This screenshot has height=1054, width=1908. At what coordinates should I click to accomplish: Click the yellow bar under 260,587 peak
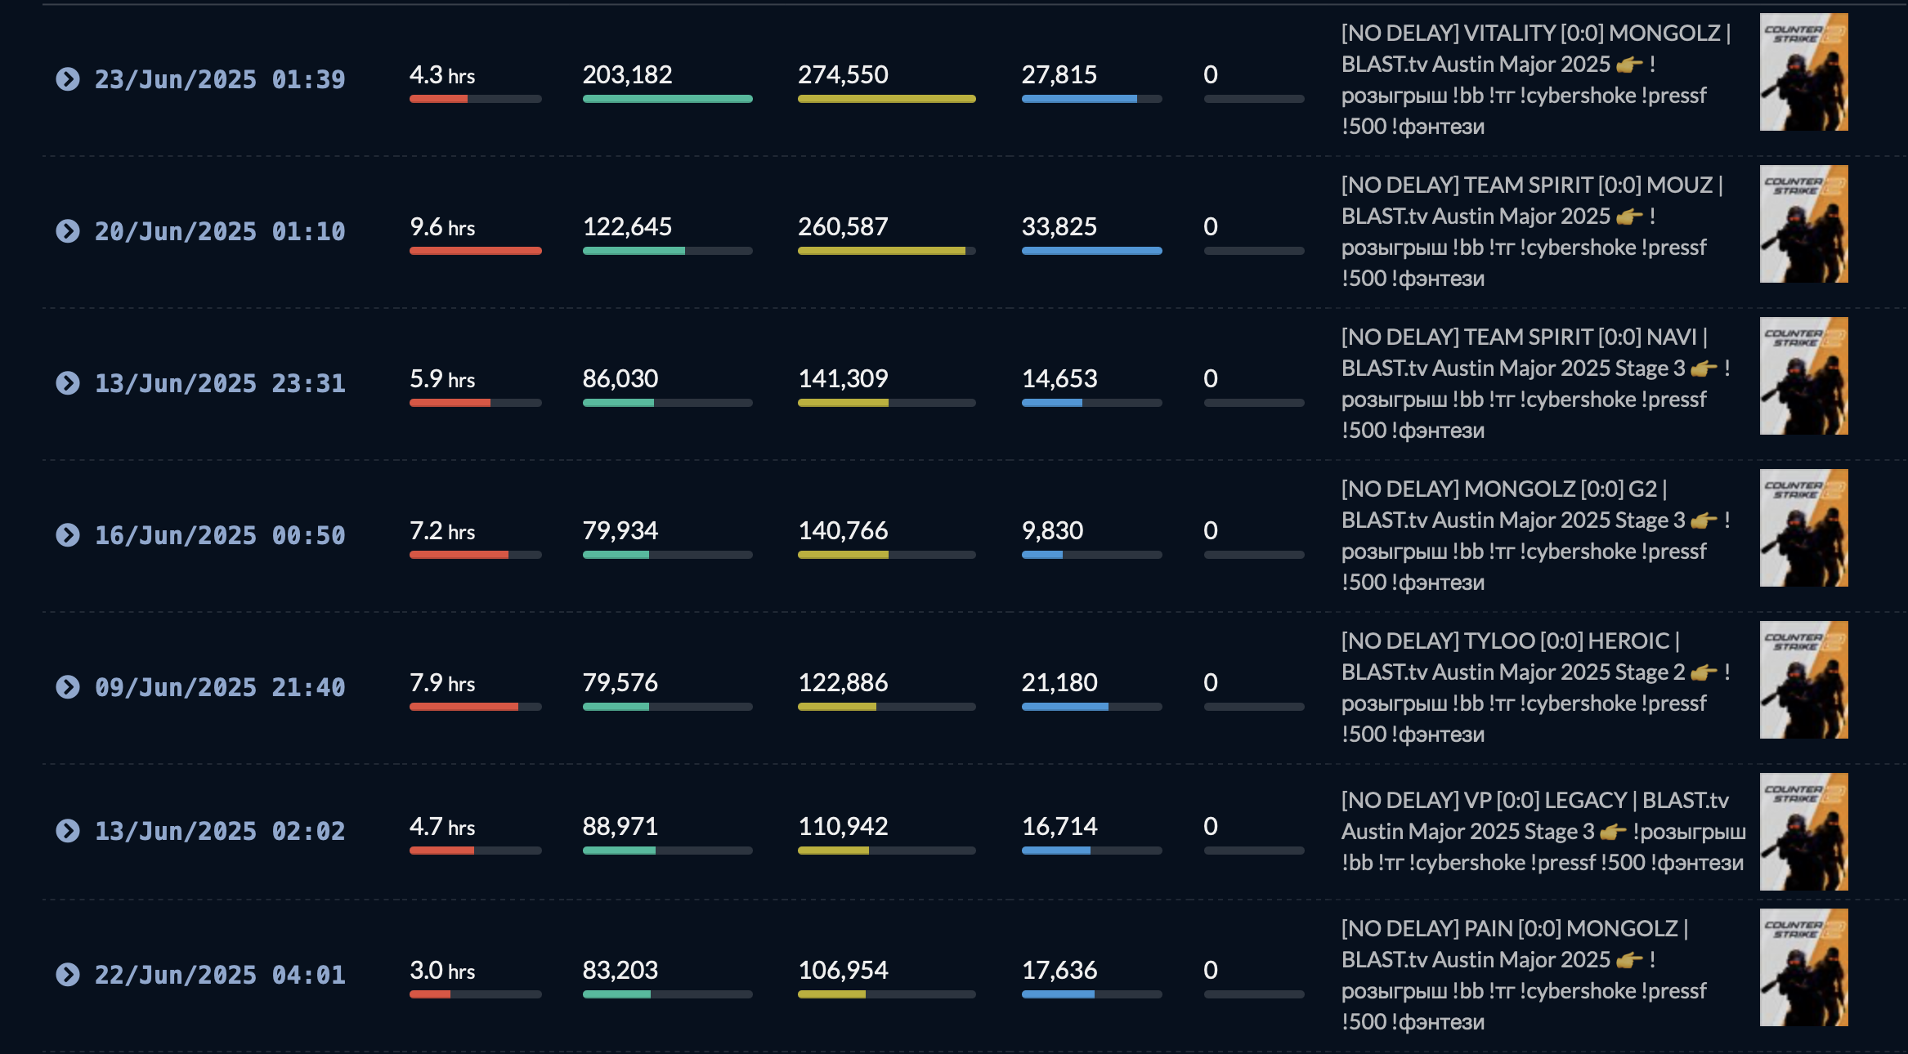coord(881,251)
